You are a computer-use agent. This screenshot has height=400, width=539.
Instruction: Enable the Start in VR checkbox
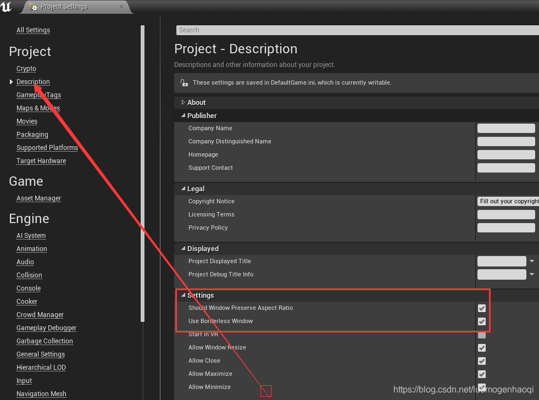482,335
